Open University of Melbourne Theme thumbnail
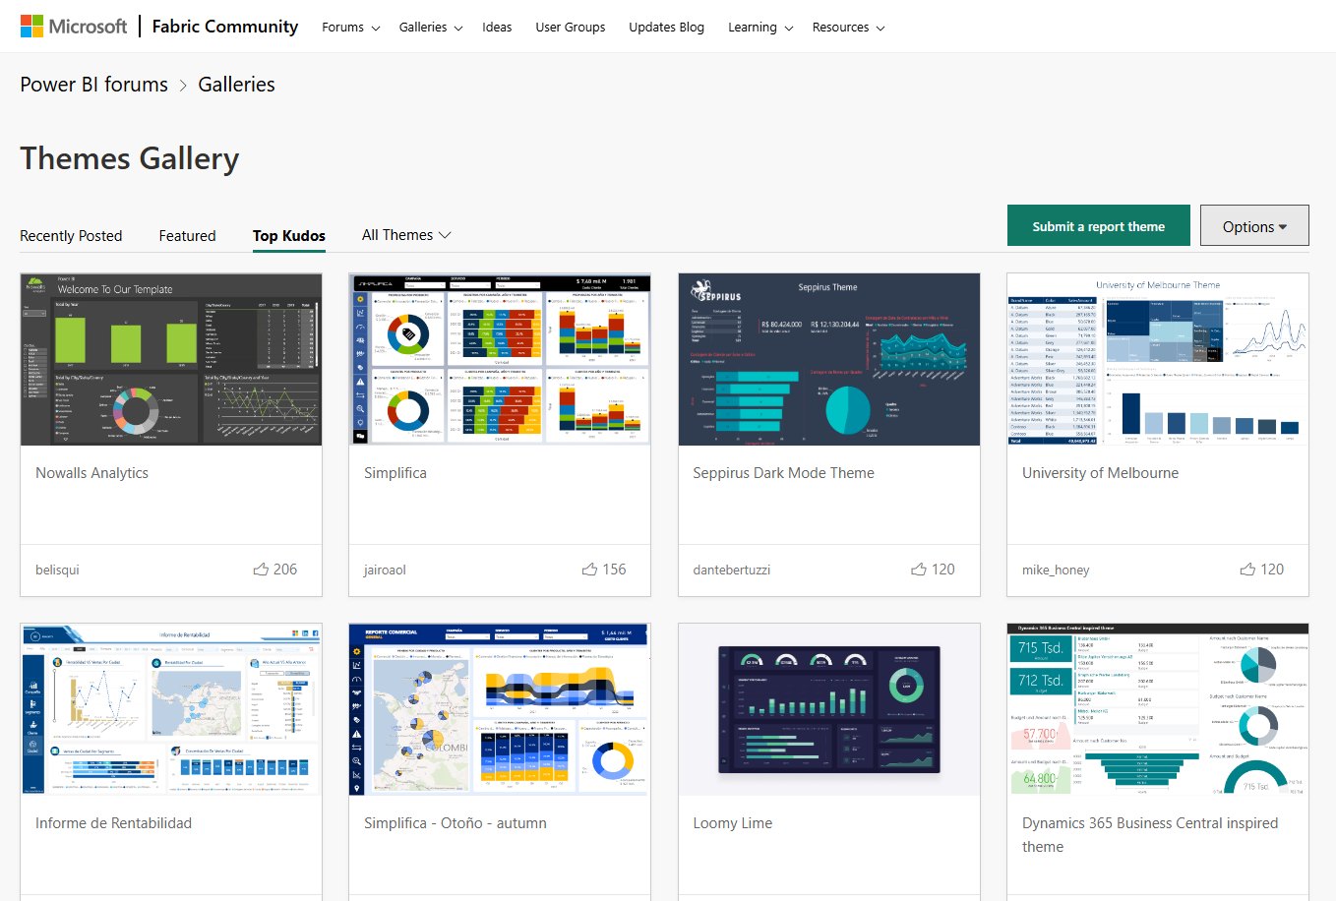This screenshot has height=901, width=1336. tap(1158, 360)
